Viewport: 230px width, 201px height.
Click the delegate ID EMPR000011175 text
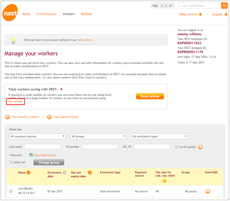(x=190, y=52)
